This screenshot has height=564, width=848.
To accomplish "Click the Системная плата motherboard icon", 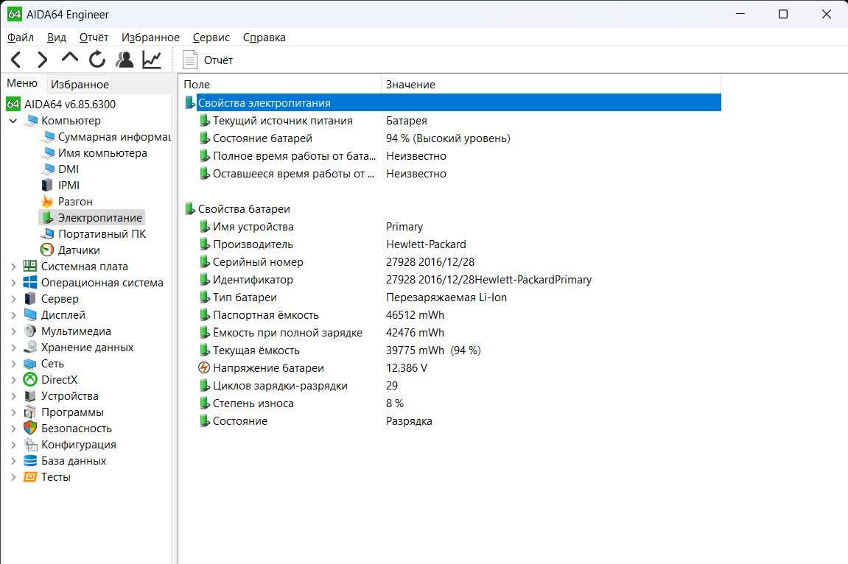I will tap(30, 267).
